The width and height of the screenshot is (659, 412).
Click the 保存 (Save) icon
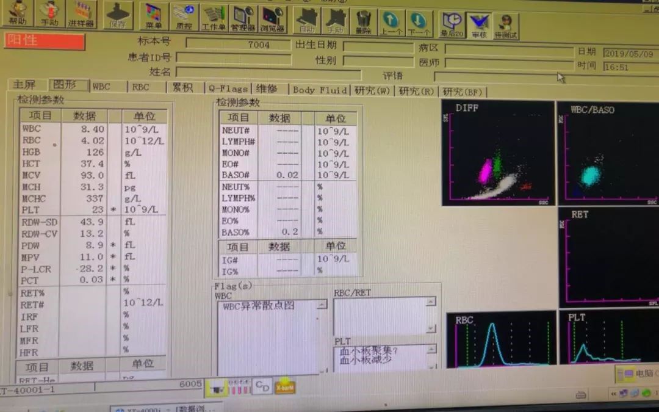(x=118, y=15)
